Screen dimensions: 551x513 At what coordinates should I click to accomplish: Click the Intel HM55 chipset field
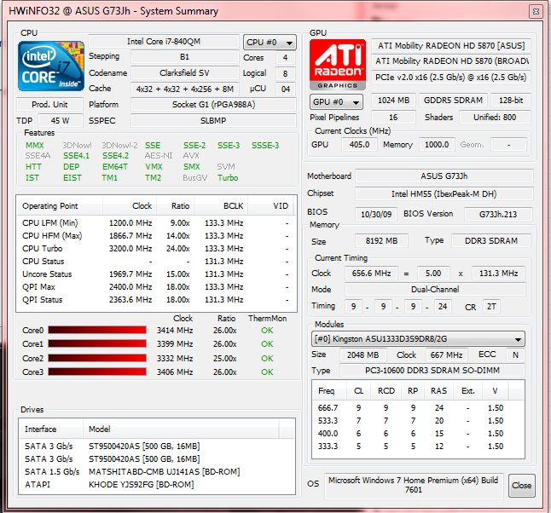click(444, 193)
